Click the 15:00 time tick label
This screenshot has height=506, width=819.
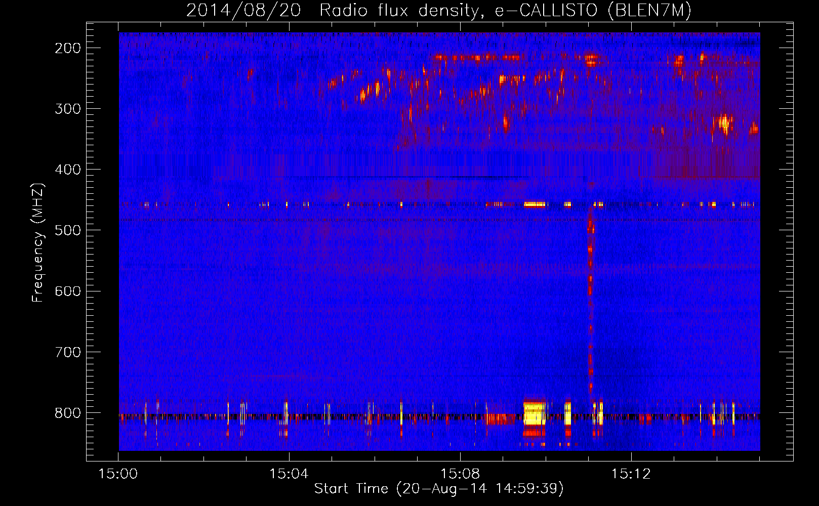coord(118,474)
